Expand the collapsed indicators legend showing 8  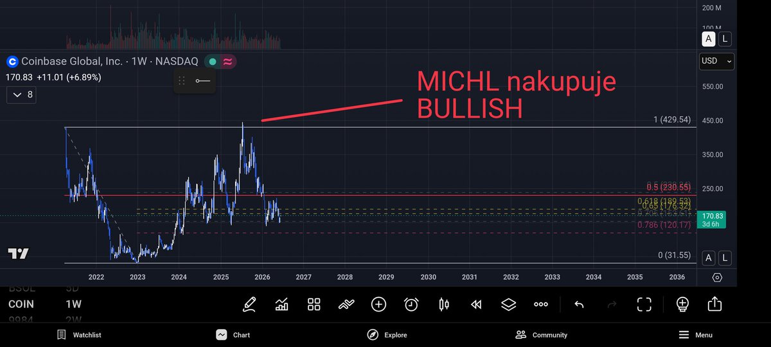pos(22,95)
